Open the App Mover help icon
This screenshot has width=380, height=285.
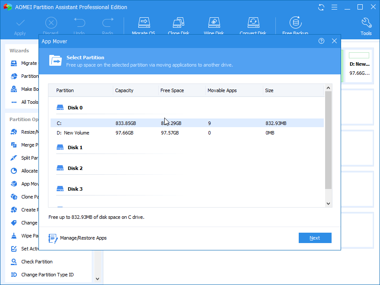(x=321, y=41)
